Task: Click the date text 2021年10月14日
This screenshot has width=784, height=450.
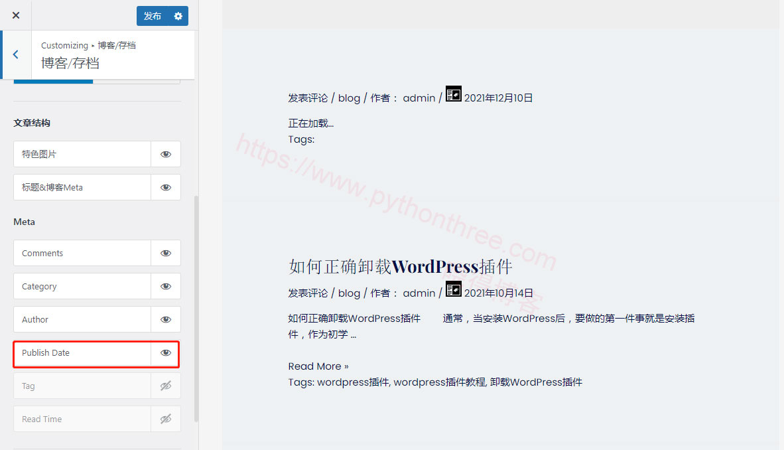Action: tap(499, 293)
